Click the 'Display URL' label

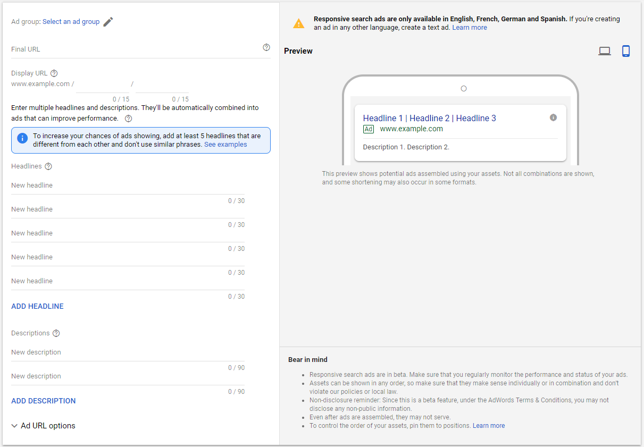click(x=29, y=73)
